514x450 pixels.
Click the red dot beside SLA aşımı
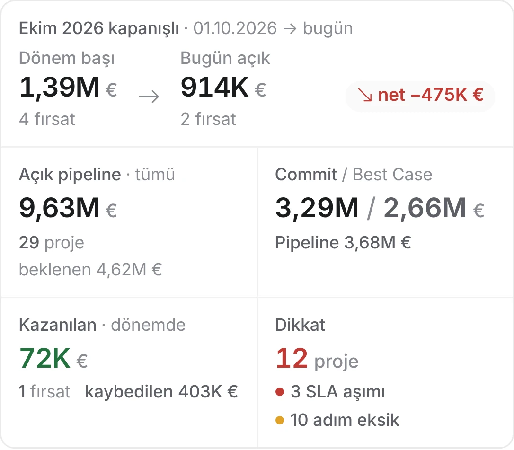click(280, 392)
